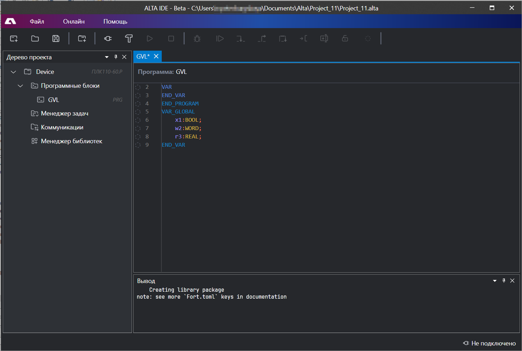The width and height of the screenshot is (522, 351).
Task: Toggle breakpoint on line 2
Action: click(x=138, y=87)
